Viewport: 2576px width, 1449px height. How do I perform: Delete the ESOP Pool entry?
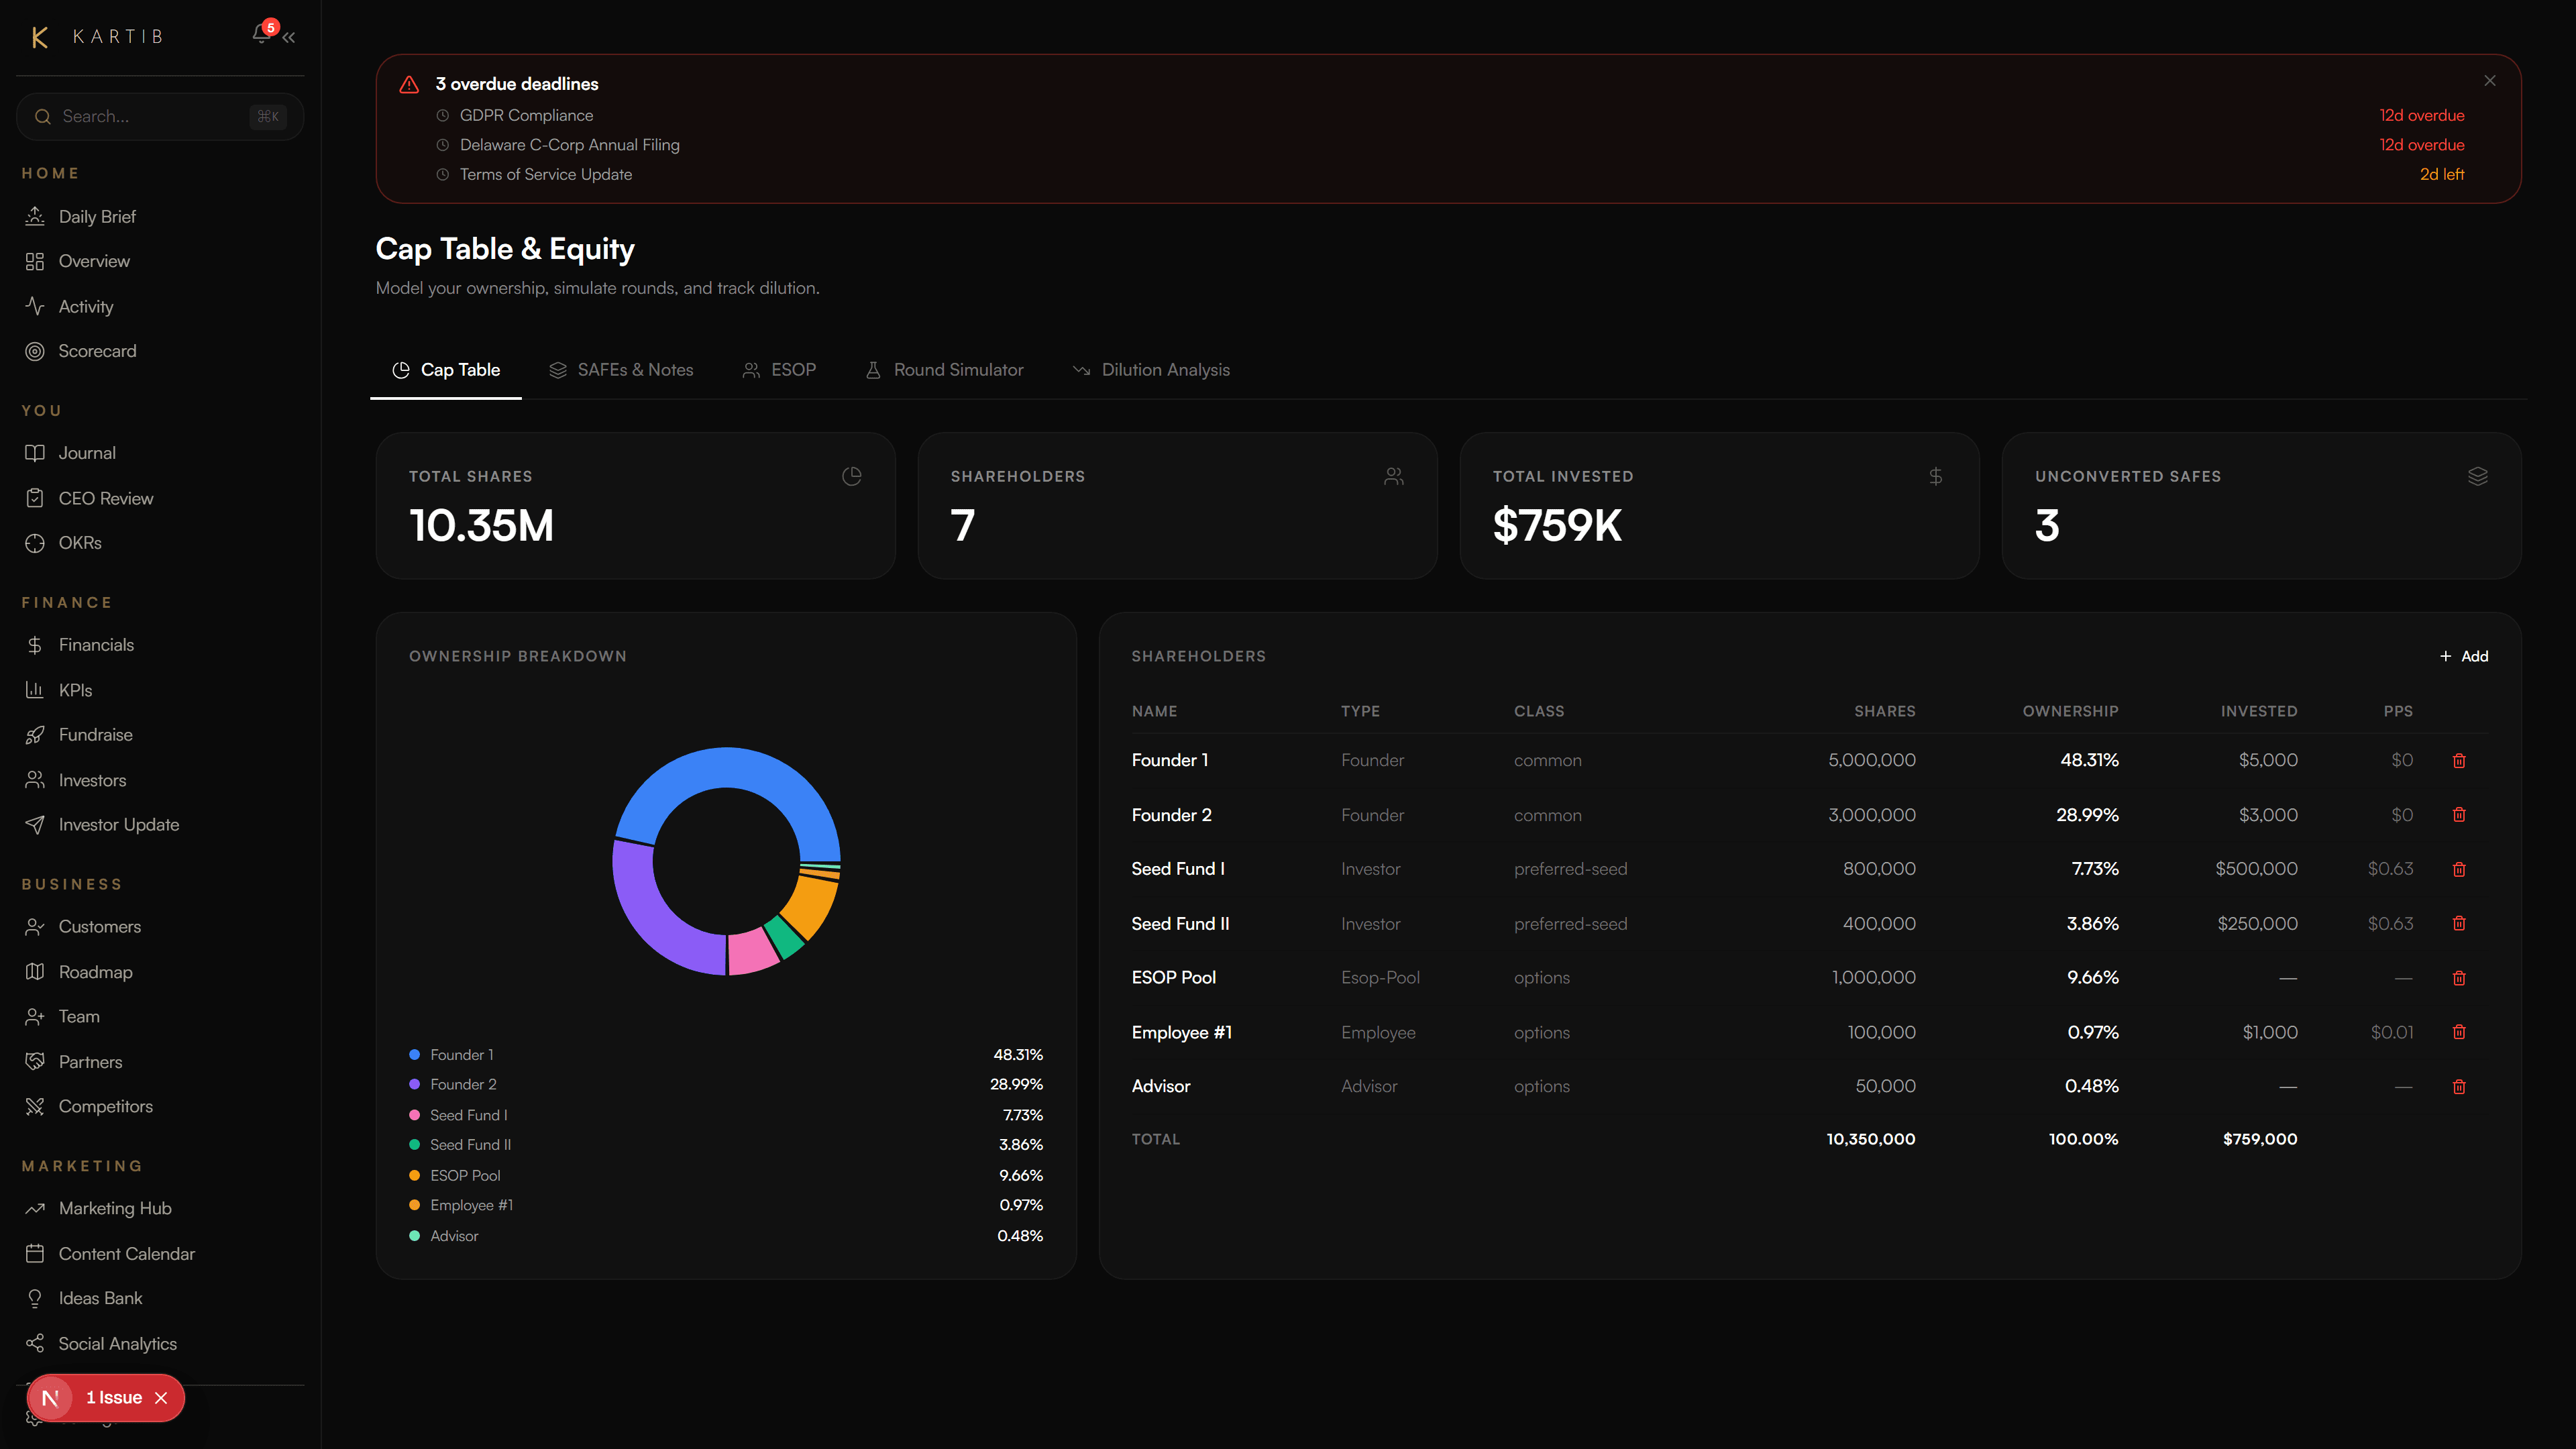coord(2459,978)
